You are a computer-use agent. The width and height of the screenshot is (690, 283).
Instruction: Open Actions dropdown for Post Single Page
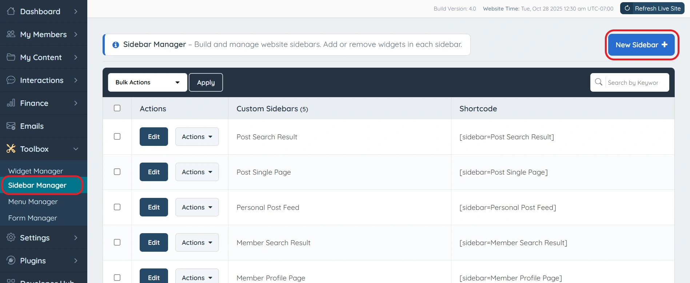197,172
